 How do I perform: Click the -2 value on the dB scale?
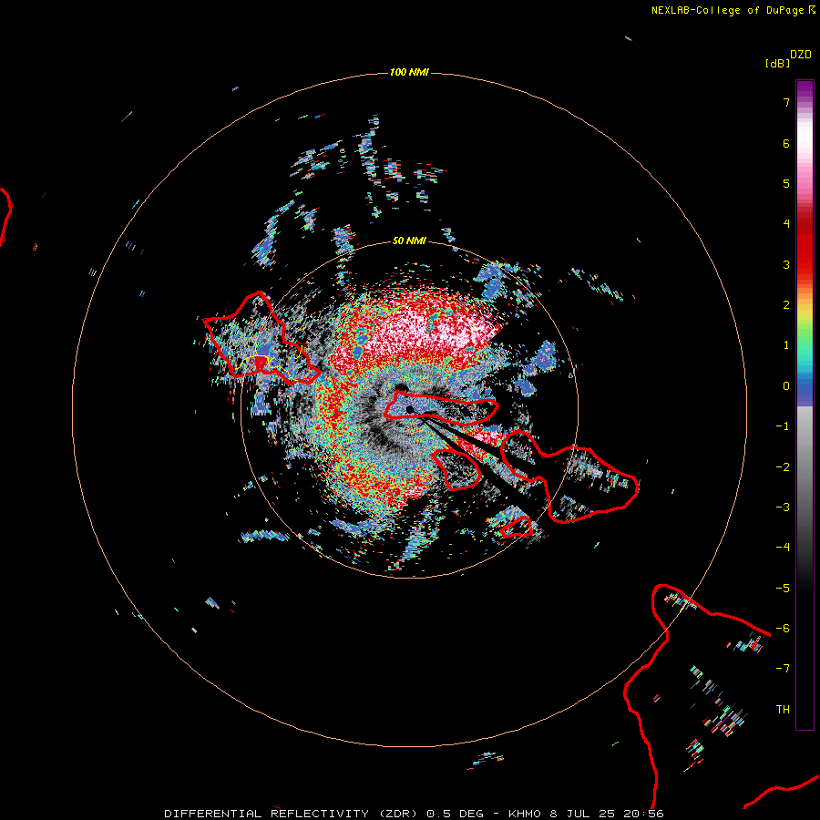783,467
